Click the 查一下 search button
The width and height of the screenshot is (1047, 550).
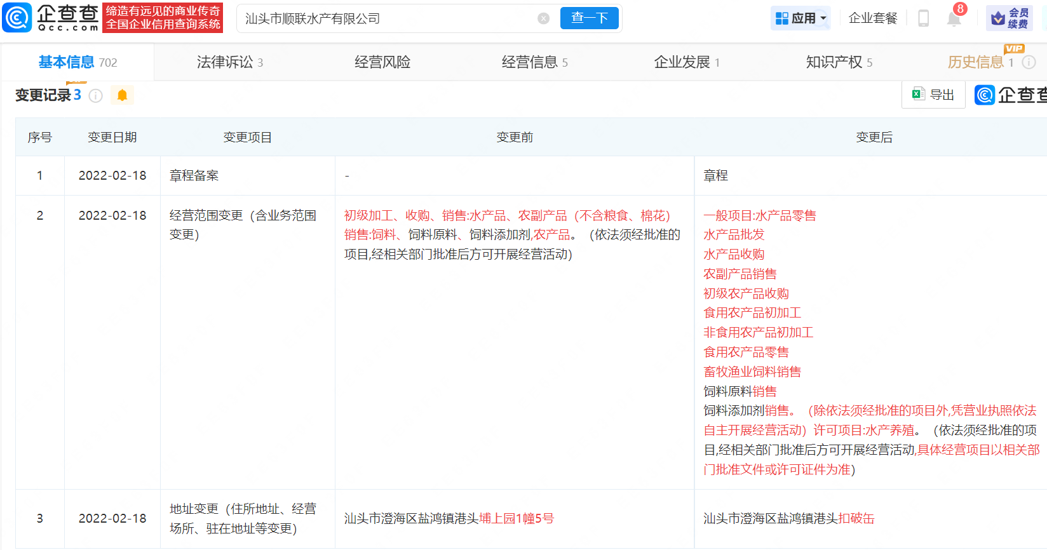(590, 18)
